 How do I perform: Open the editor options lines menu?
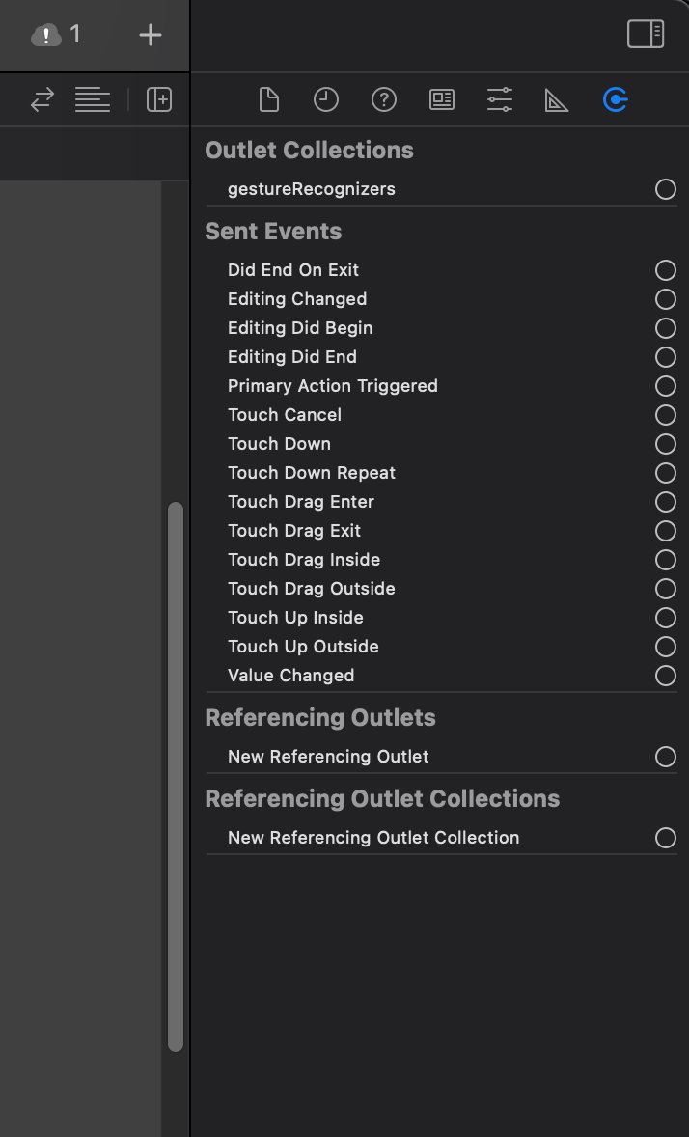pyautogui.click(x=93, y=99)
